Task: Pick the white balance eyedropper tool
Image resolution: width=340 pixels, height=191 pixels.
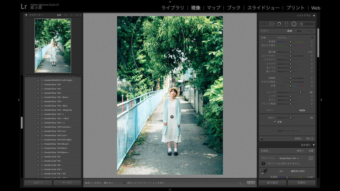Action: pos(264,171)
